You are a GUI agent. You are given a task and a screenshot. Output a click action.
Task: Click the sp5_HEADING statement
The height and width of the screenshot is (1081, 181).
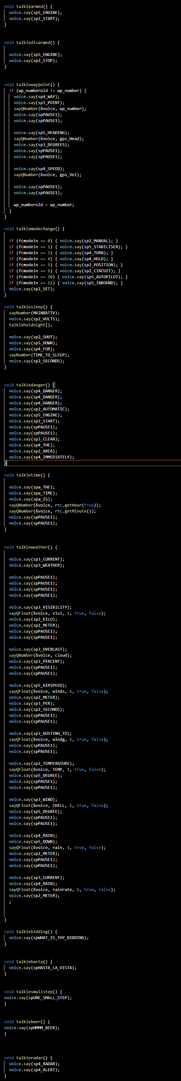[42, 132]
